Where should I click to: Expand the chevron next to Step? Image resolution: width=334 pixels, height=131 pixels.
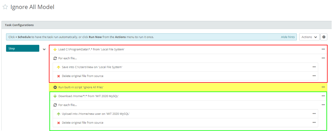point(44,49)
